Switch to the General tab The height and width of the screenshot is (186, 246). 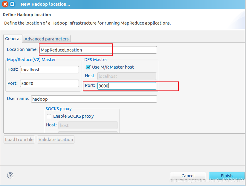(x=13, y=39)
